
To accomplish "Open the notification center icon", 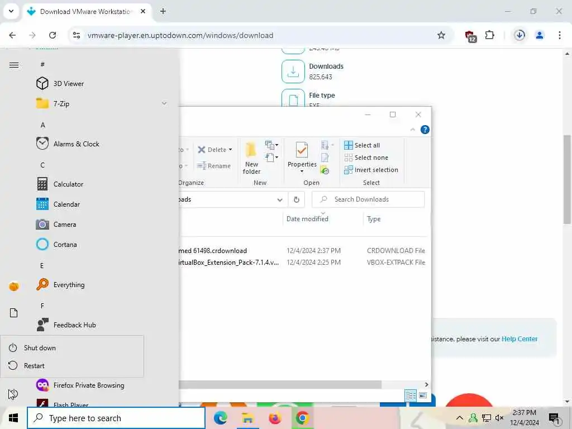I will [554, 419].
